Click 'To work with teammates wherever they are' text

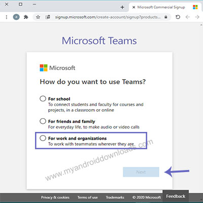point(91,144)
